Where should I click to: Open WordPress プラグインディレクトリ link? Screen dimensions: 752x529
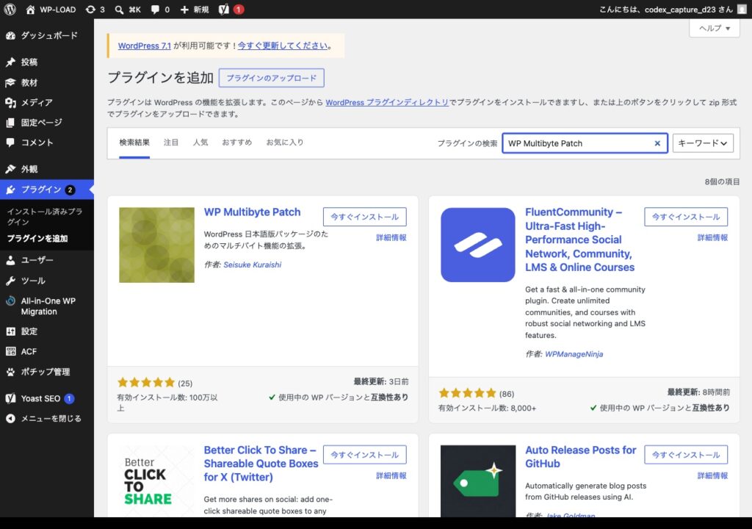[387, 102]
